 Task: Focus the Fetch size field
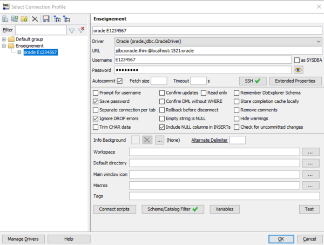pyautogui.click(x=159, y=81)
